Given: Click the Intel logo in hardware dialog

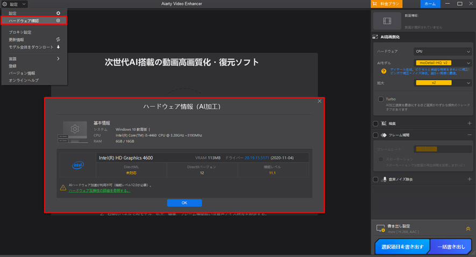Looking at the screenshot, I should pos(78,165).
